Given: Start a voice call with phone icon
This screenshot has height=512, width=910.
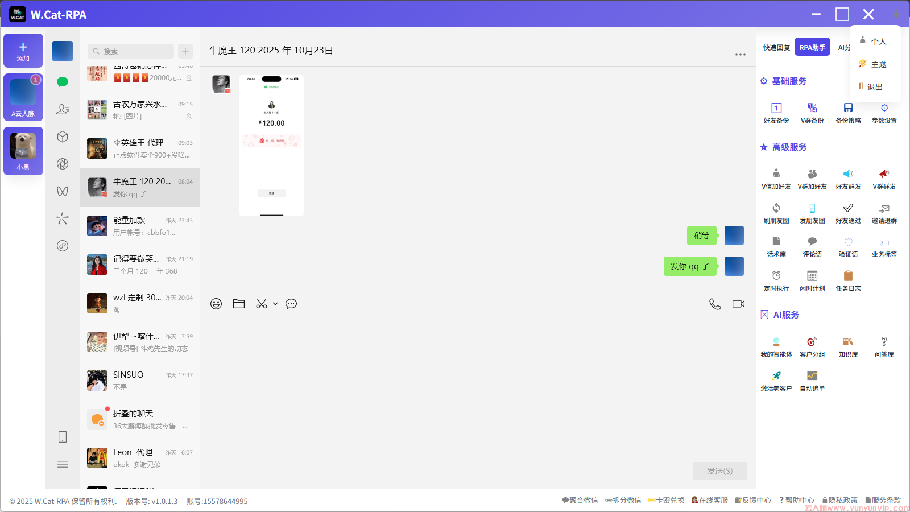Looking at the screenshot, I should pyautogui.click(x=715, y=304).
